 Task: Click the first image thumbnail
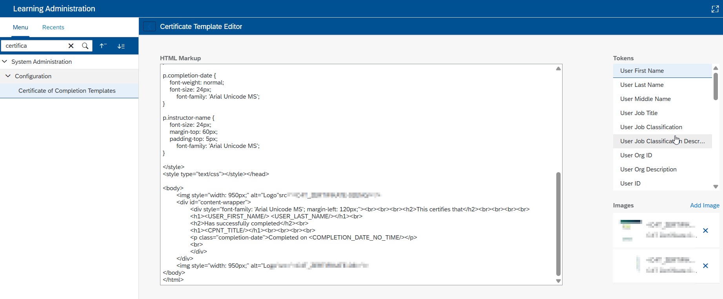click(630, 231)
